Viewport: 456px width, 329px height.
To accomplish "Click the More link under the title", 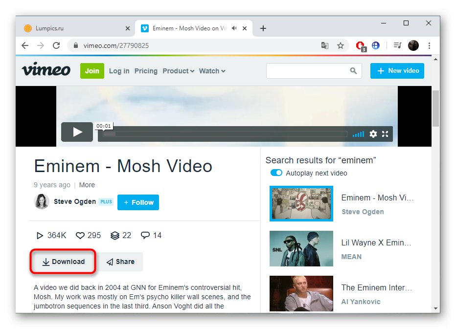I will coord(87,185).
